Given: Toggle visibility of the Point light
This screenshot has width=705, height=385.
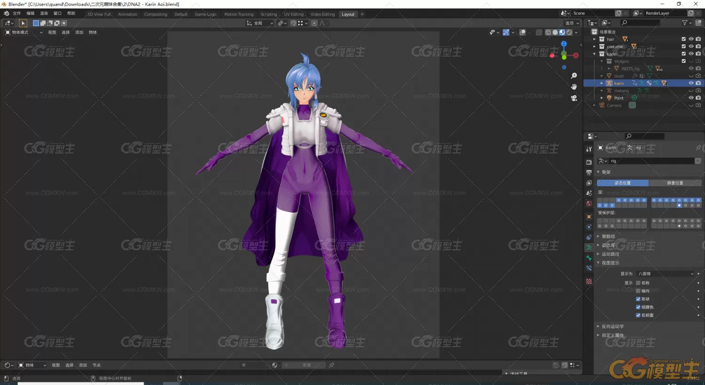Looking at the screenshot, I should (691, 98).
